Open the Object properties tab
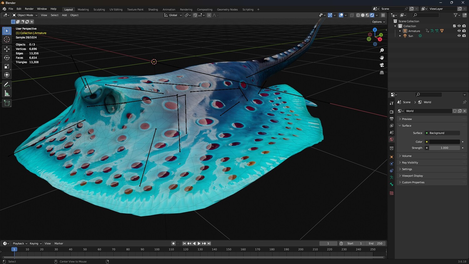Image resolution: width=469 pixels, height=264 pixels. click(x=391, y=157)
